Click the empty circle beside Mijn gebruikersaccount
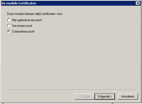The width and height of the screenshot is (142, 104). tap(9, 20)
